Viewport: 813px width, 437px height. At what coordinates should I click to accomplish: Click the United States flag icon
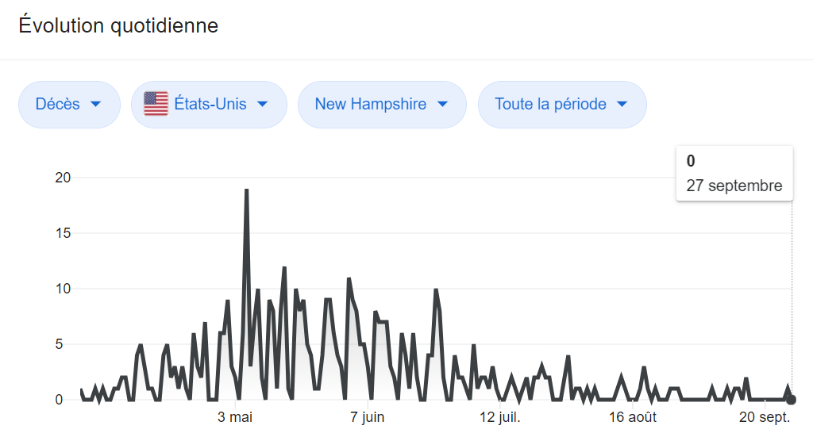pos(156,104)
